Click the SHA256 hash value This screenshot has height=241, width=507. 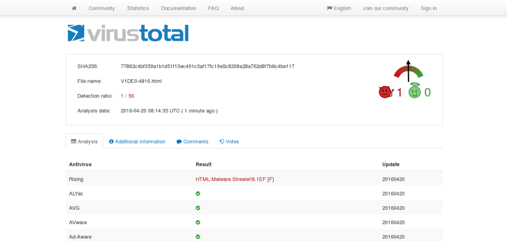click(x=207, y=66)
